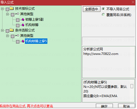Select the 机构锁筹 formula item
Screen dimensions: 137x109
(x=32, y=25)
